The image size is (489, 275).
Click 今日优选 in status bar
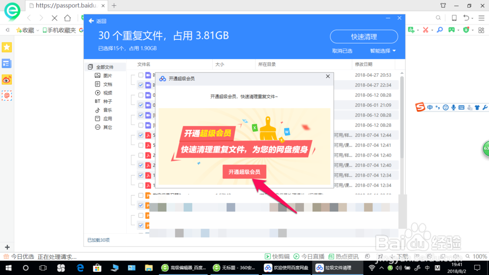(x=19, y=256)
